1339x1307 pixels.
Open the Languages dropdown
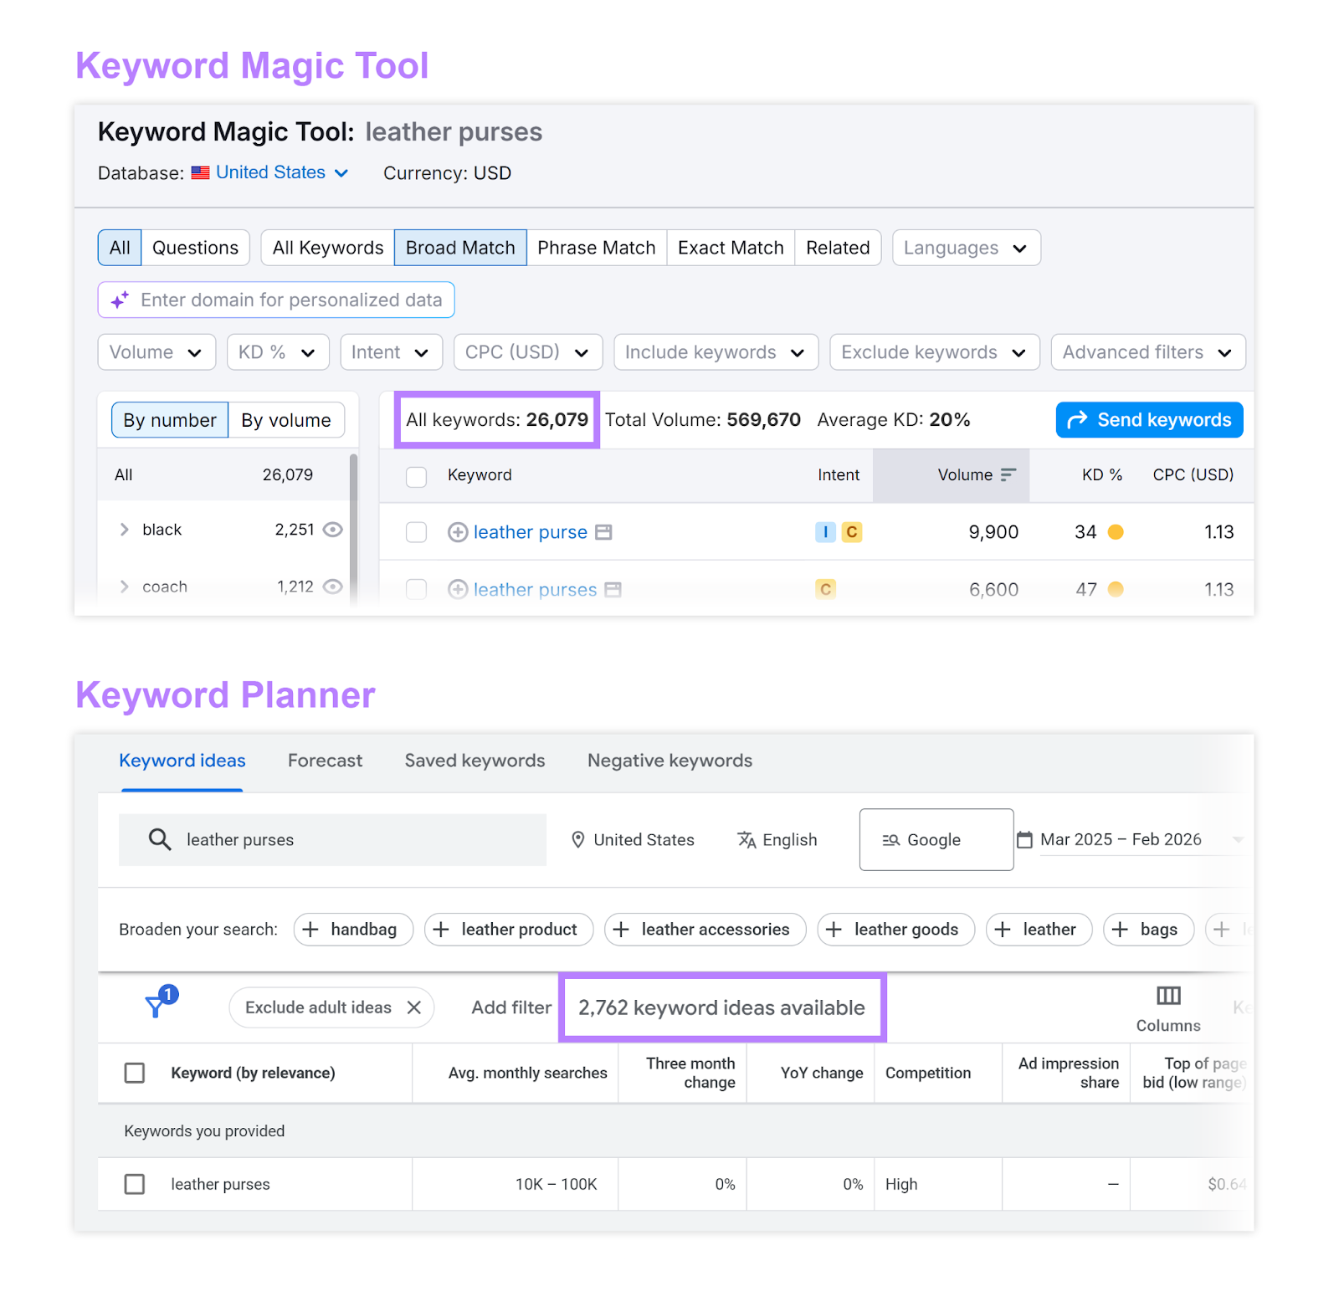[x=966, y=248]
